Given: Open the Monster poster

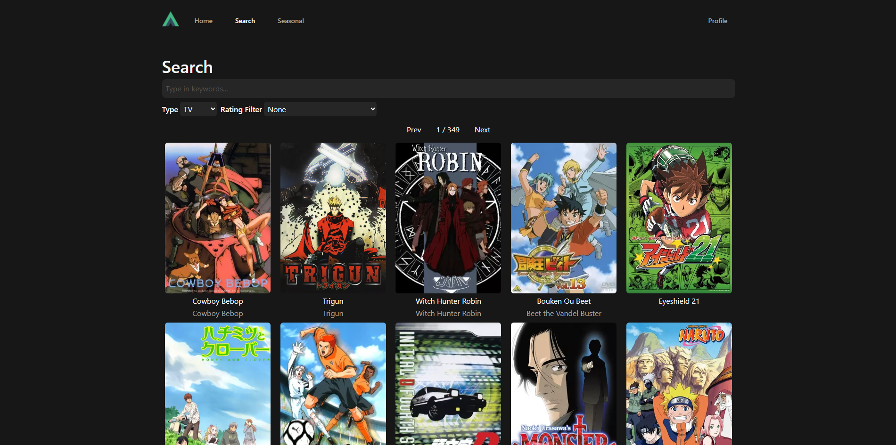Looking at the screenshot, I should pyautogui.click(x=564, y=384).
